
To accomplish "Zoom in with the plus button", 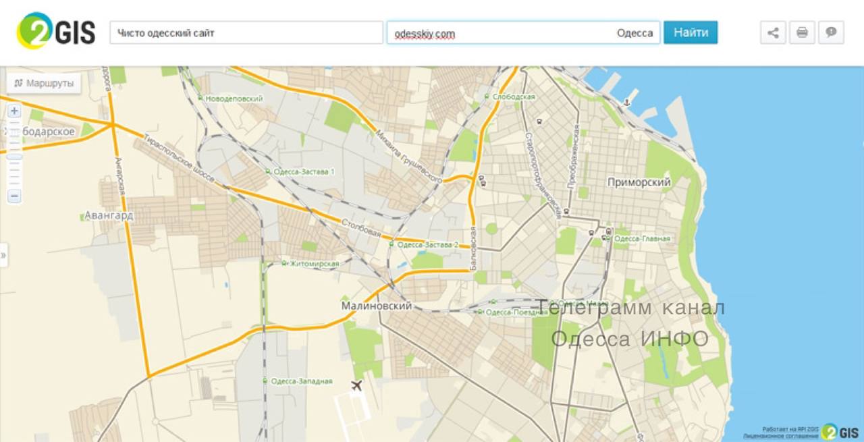I will pos(14,111).
